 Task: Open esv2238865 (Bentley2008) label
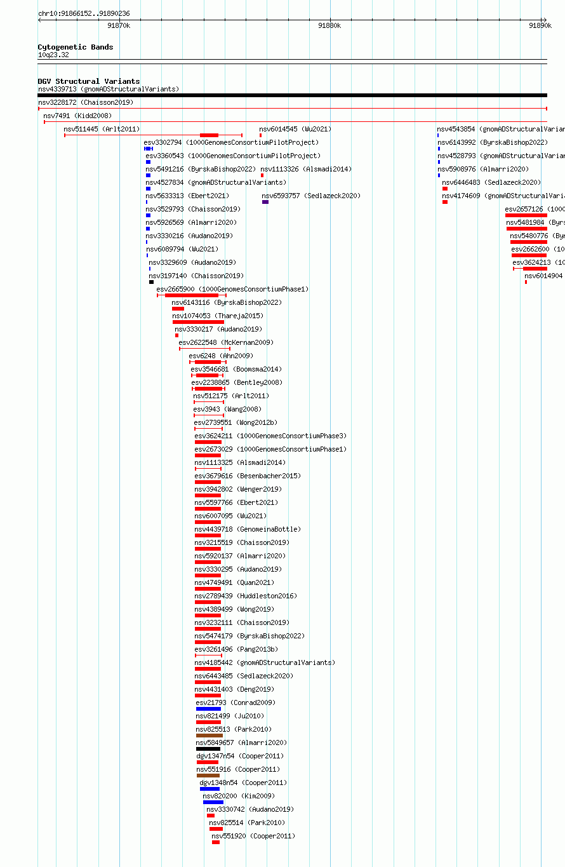click(x=237, y=382)
